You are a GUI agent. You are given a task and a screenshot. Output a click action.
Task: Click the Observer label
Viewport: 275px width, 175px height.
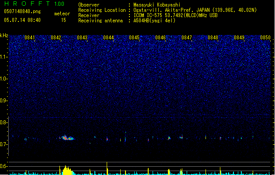click(x=89, y=5)
